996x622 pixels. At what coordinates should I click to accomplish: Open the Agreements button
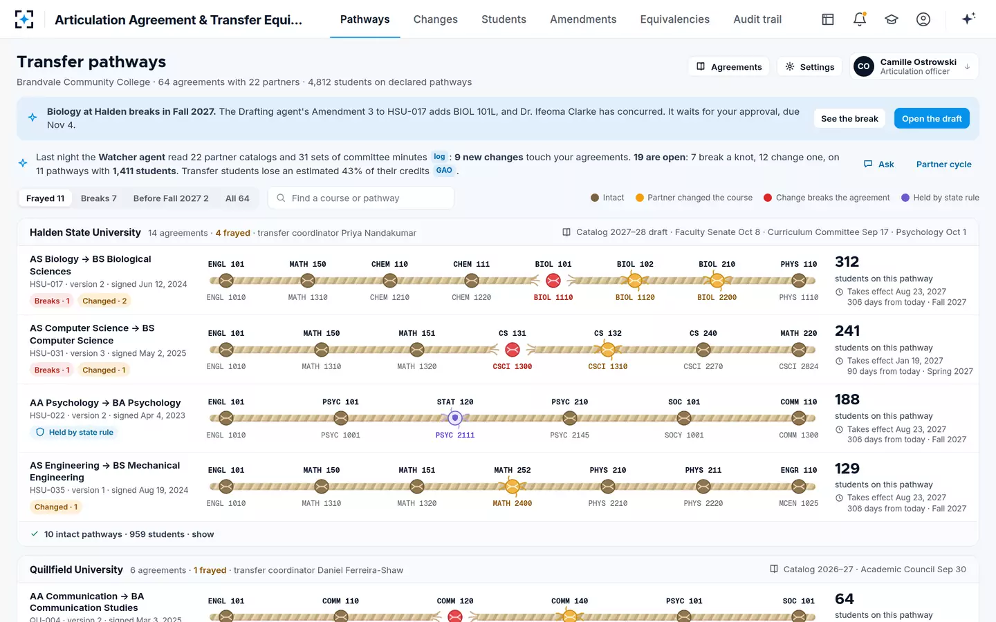point(729,66)
